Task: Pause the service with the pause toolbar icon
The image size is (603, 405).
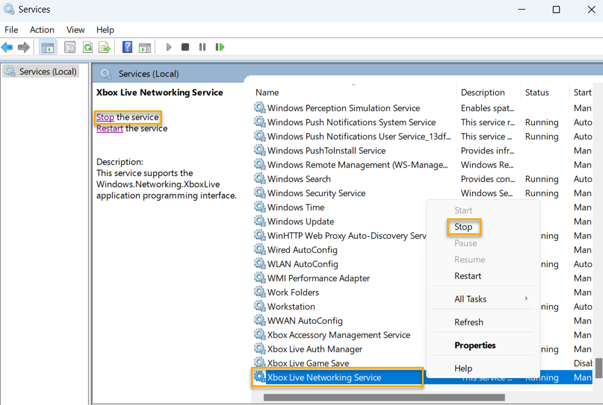Action: [202, 47]
